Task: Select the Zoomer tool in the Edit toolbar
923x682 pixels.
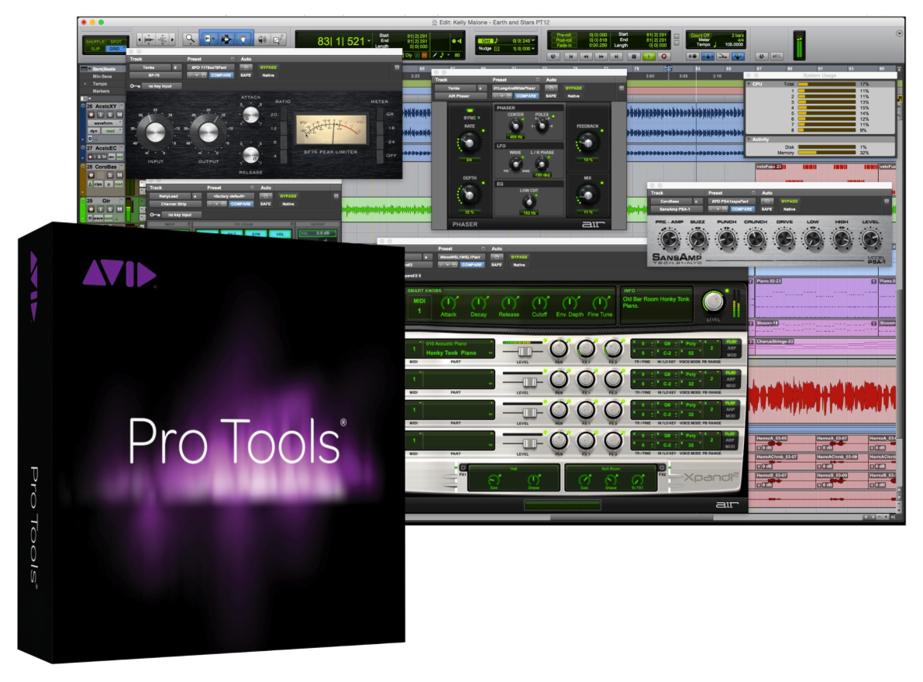Action: 190,39
